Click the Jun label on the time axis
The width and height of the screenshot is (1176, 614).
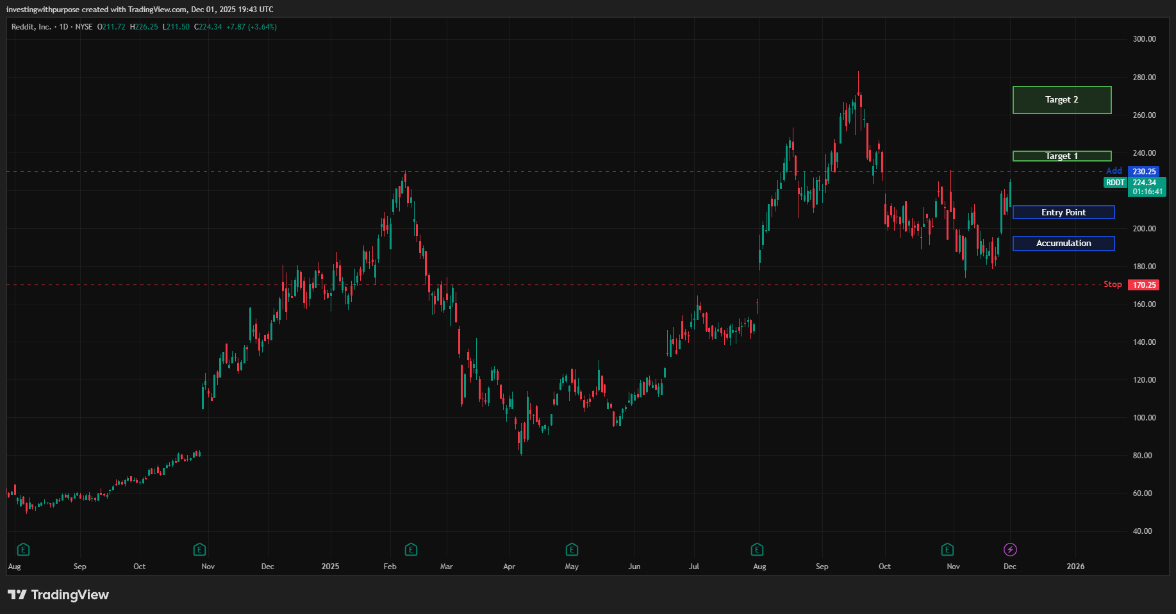[634, 567]
